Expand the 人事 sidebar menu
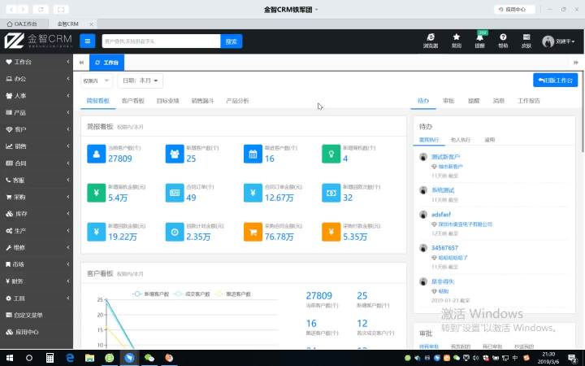 coord(37,96)
